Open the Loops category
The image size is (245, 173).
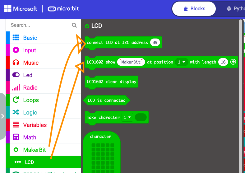pos(44,100)
